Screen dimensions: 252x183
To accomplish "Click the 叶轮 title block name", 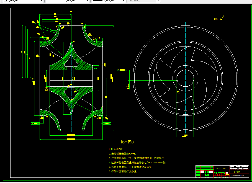I will (237, 172).
